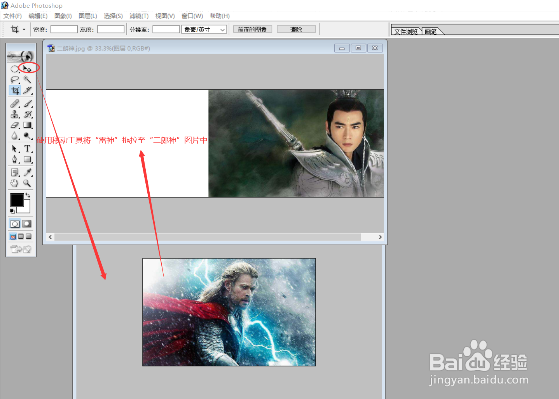Select the Rectangle shape tool
Image resolution: width=559 pixels, height=399 pixels.
pyautogui.click(x=27, y=160)
